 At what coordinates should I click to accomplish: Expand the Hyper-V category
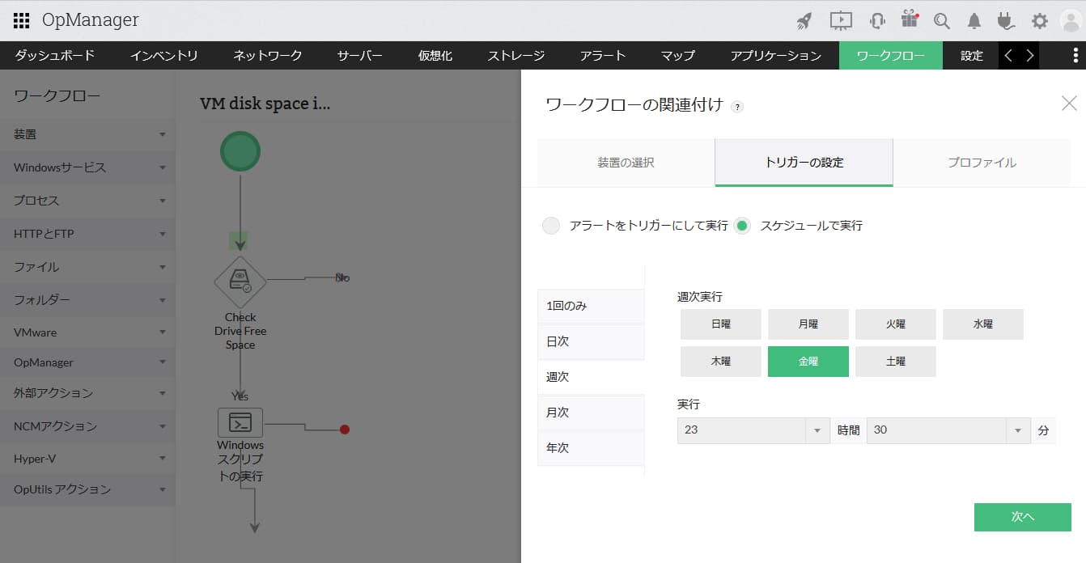coord(87,459)
